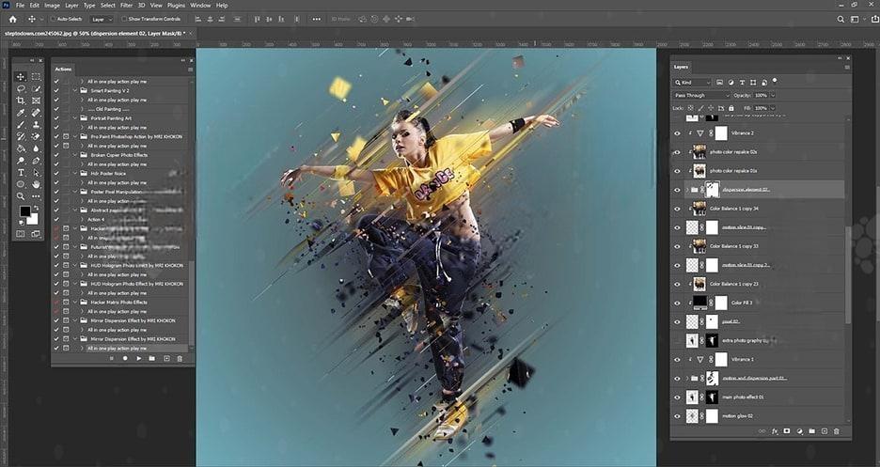Select the Paint Bucket tool
The image size is (880, 467).
(x=21, y=149)
